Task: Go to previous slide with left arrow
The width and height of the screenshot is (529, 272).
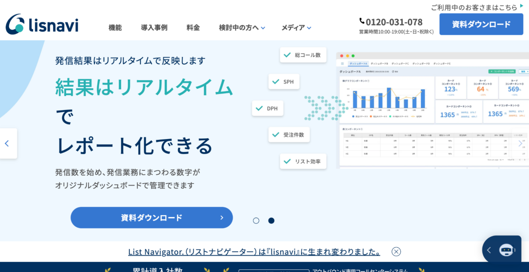Action: [x=7, y=143]
